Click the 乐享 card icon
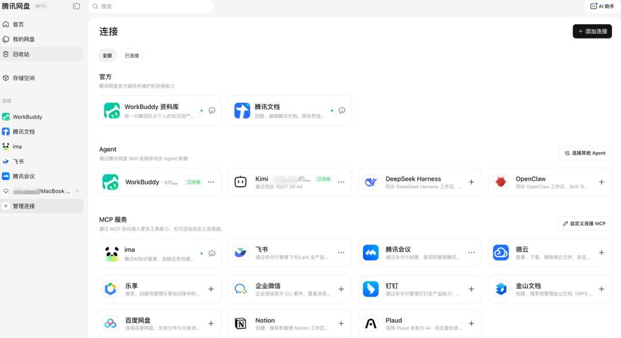The height and width of the screenshot is (338, 621). pos(110,289)
